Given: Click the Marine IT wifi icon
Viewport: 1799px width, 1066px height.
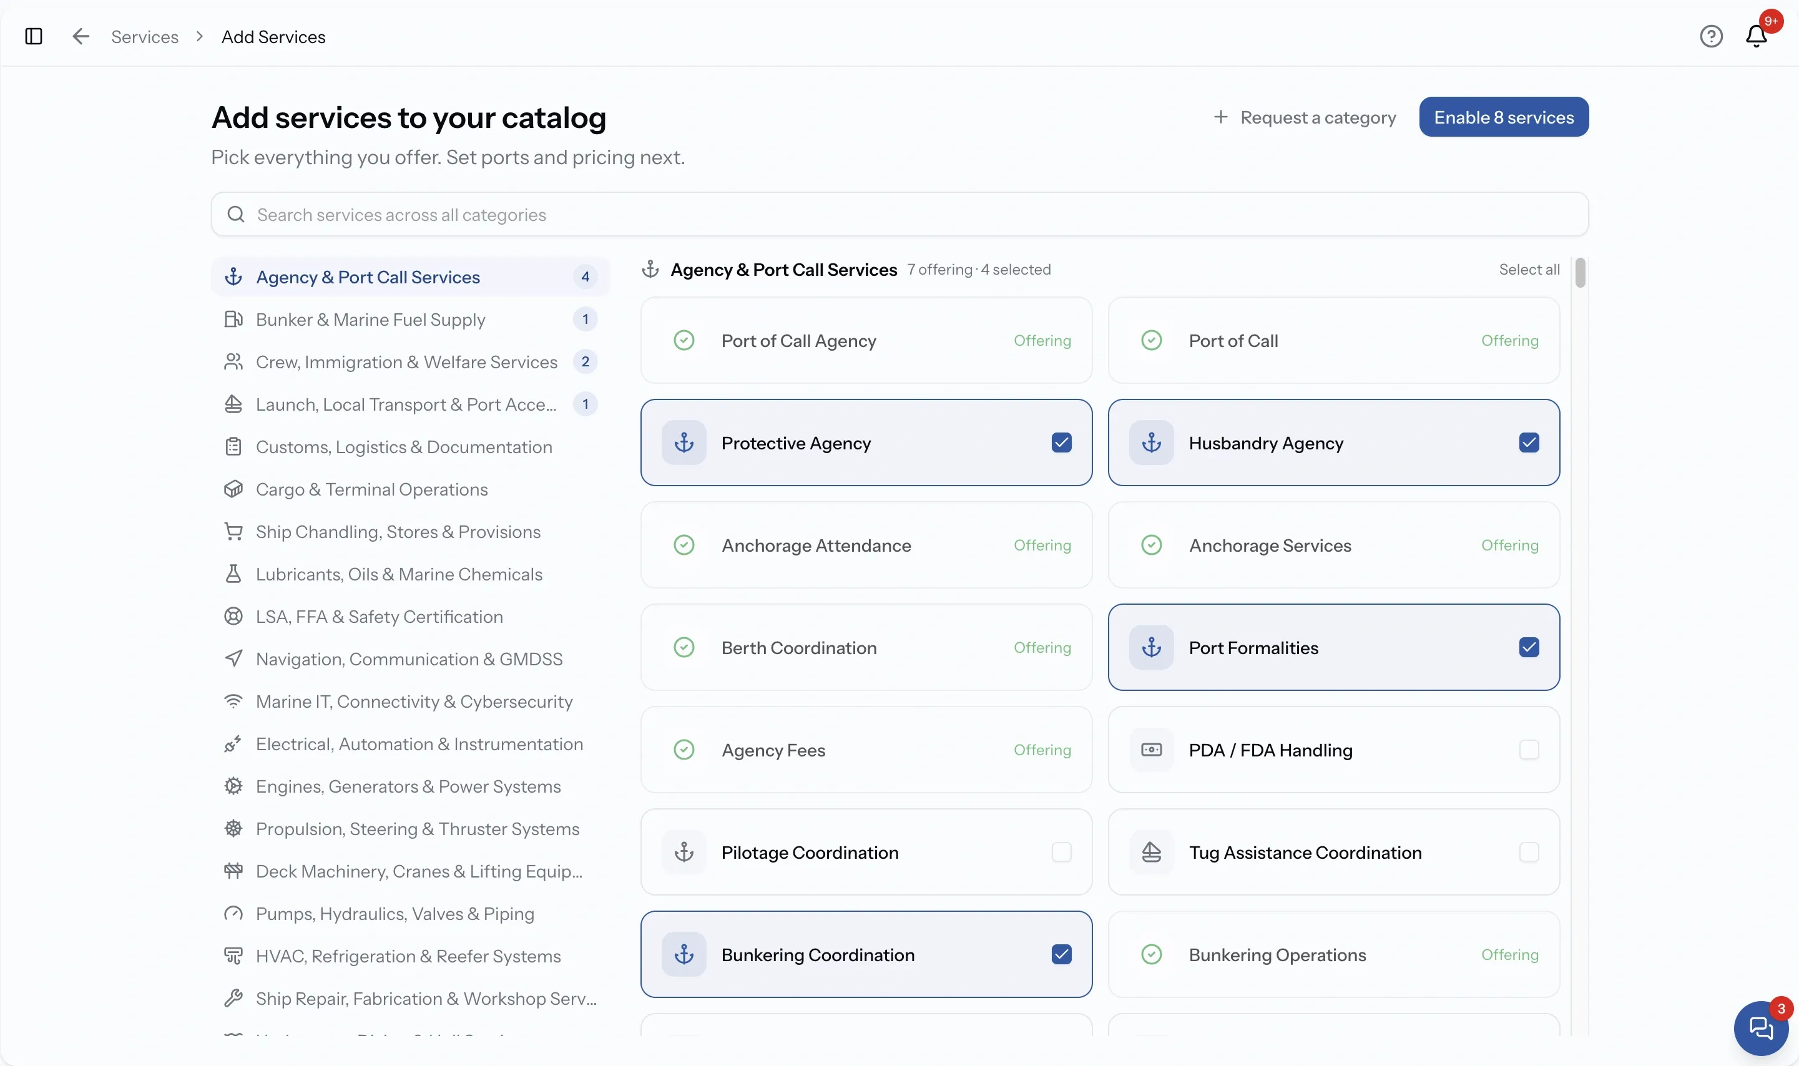Looking at the screenshot, I should coord(233,701).
